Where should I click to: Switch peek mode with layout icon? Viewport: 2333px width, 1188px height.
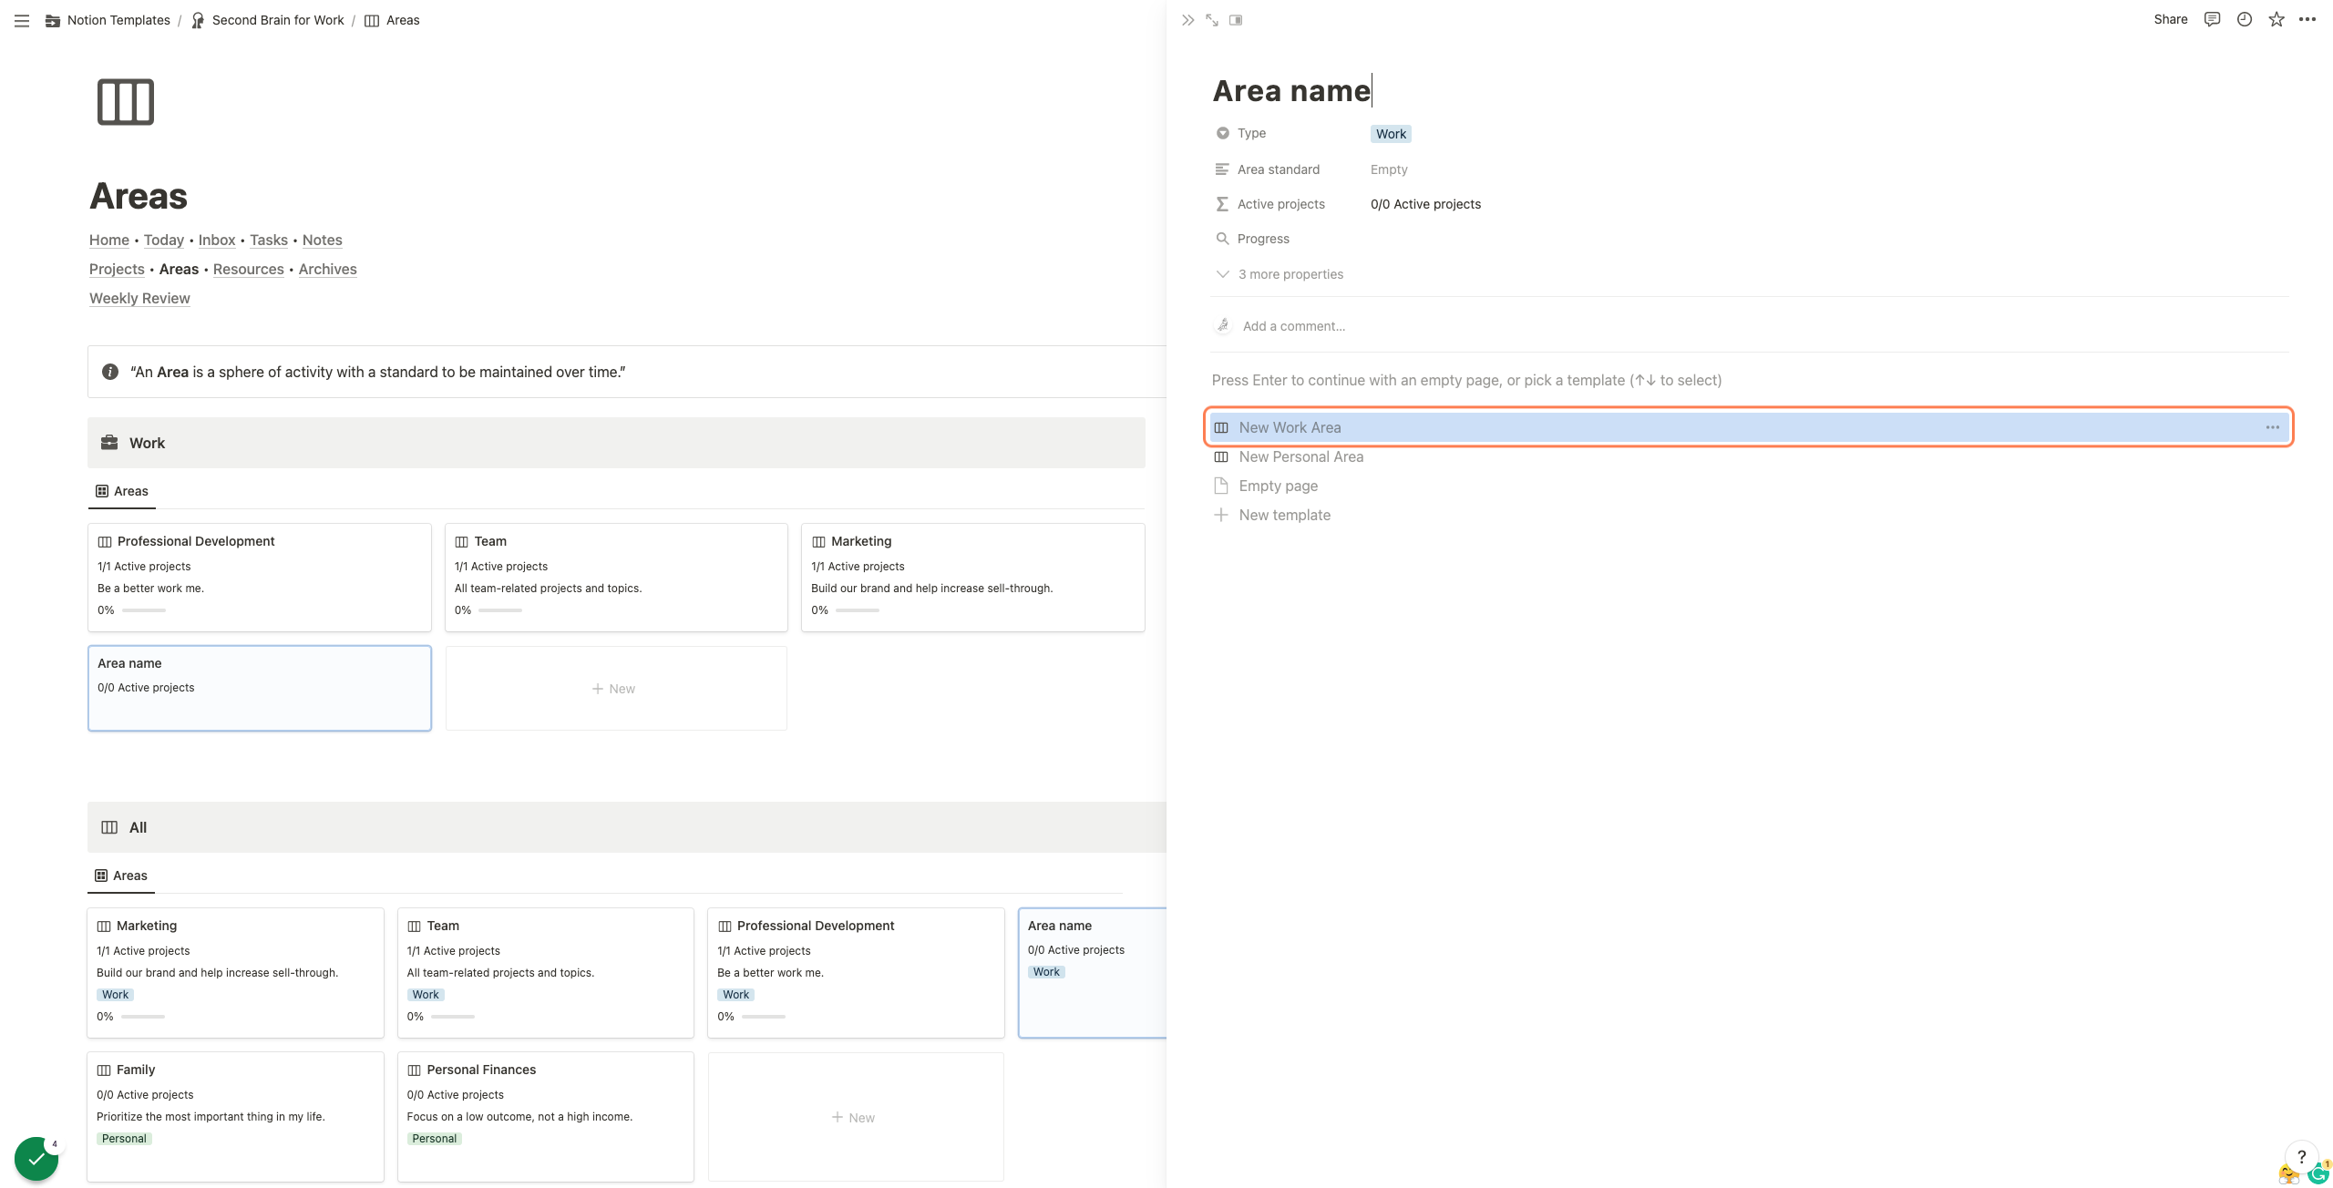tap(1236, 20)
